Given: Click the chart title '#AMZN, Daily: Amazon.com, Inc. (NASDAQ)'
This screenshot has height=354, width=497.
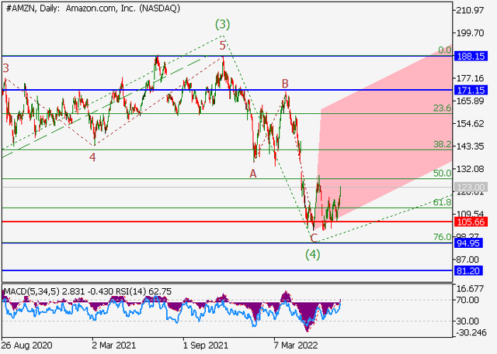Looking at the screenshot, I should [92, 9].
